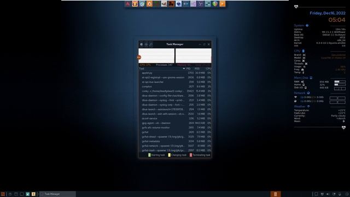
Task: Select the dconf-service process row
Action: pyautogui.click(x=175, y=118)
